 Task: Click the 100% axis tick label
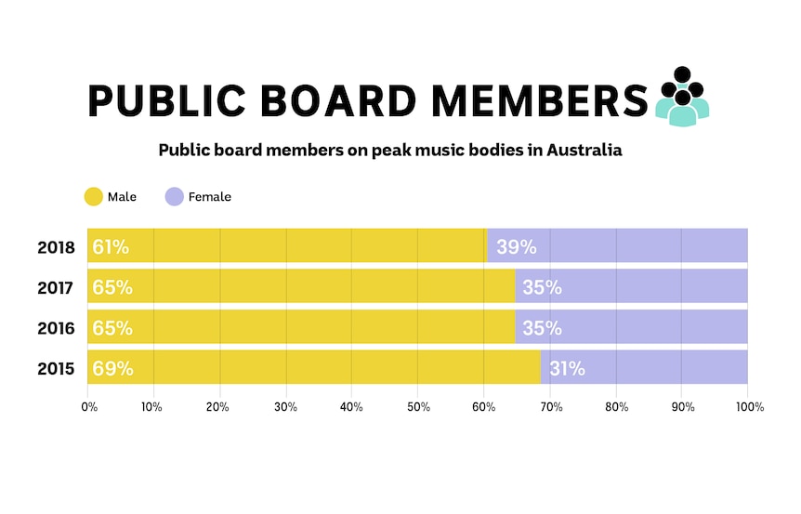(x=750, y=407)
